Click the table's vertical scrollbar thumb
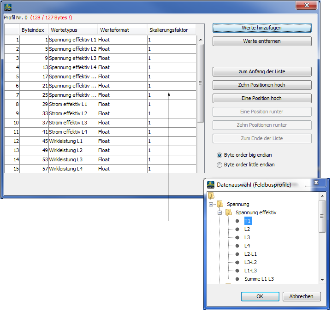Viewport: 332px width, 312px height. click(200, 83)
